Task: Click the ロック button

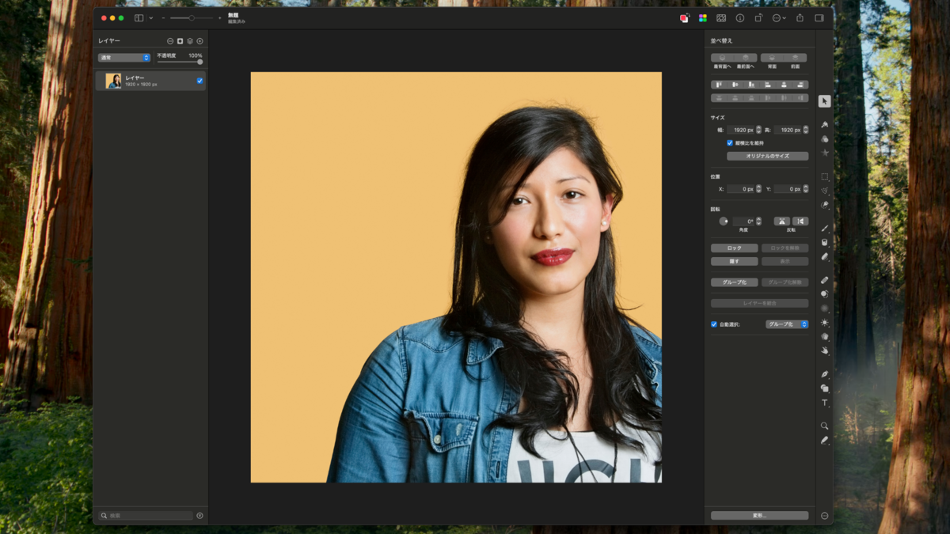Action: pyautogui.click(x=735, y=248)
